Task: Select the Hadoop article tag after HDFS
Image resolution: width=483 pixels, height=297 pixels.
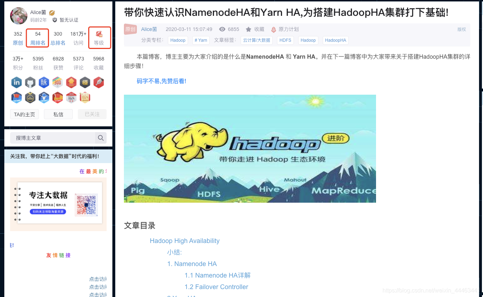Action: 308,40
